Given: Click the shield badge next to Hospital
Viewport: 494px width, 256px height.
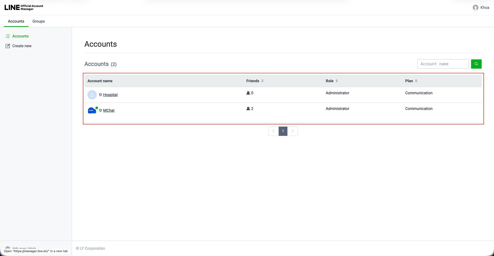Looking at the screenshot, I should [x=101, y=95].
